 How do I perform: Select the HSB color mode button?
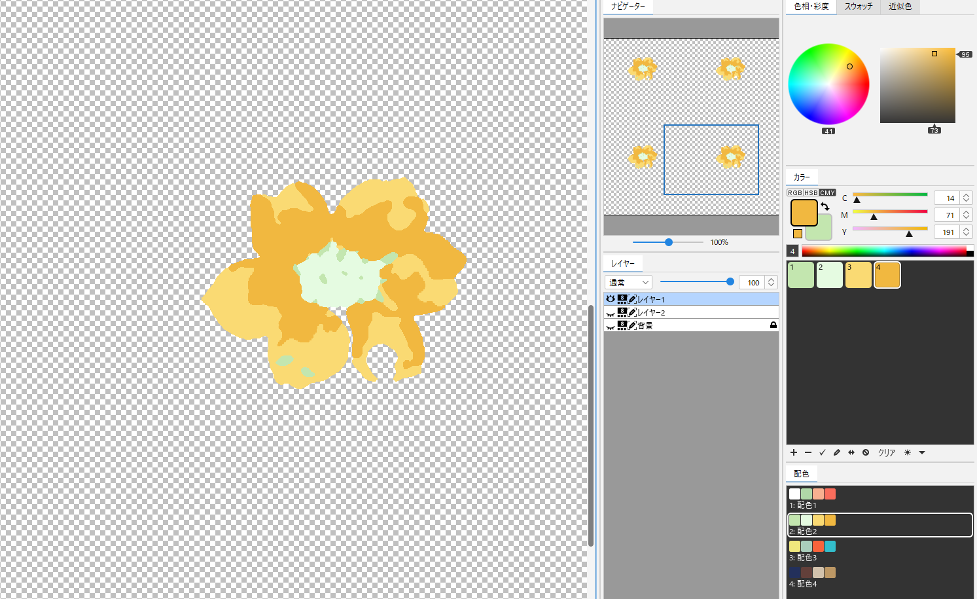tap(811, 192)
